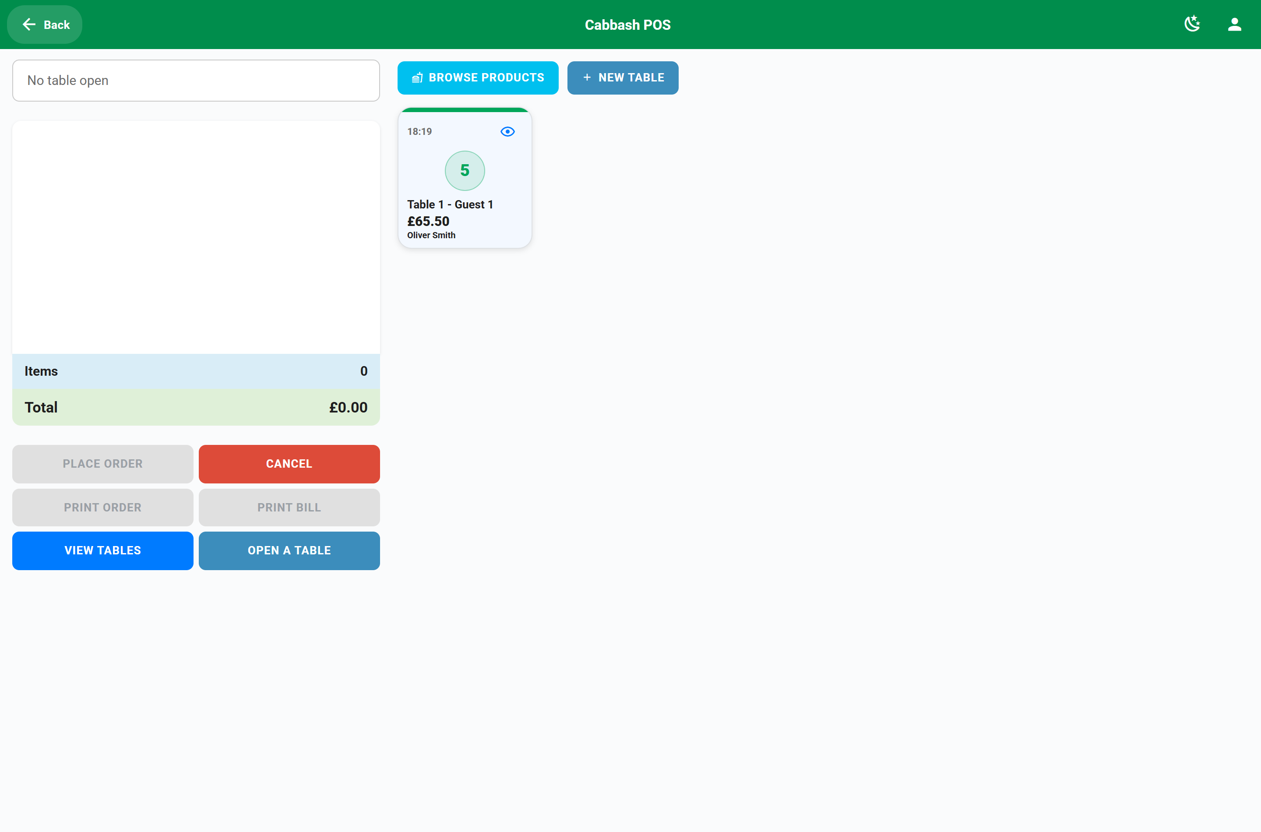Click the No table open field

click(x=196, y=81)
